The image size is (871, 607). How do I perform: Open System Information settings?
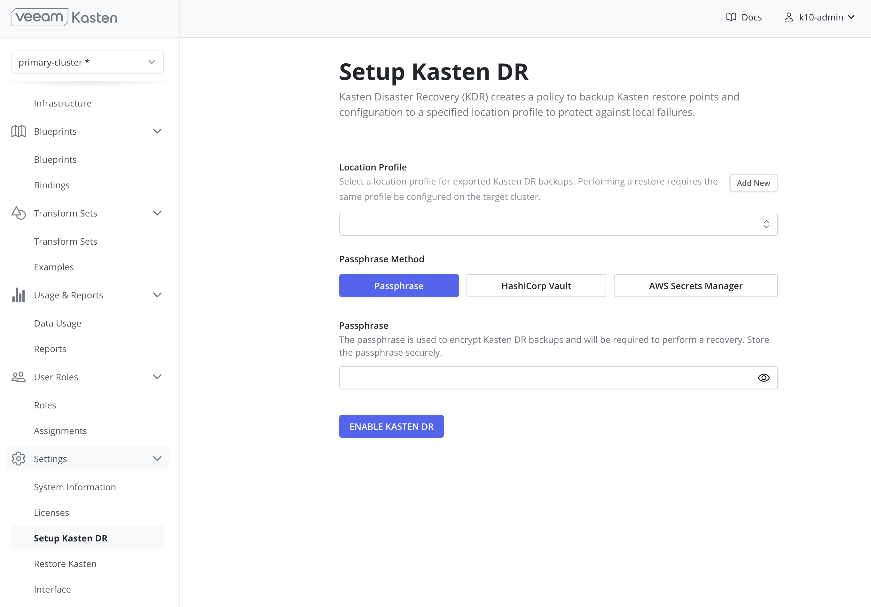[x=75, y=487]
